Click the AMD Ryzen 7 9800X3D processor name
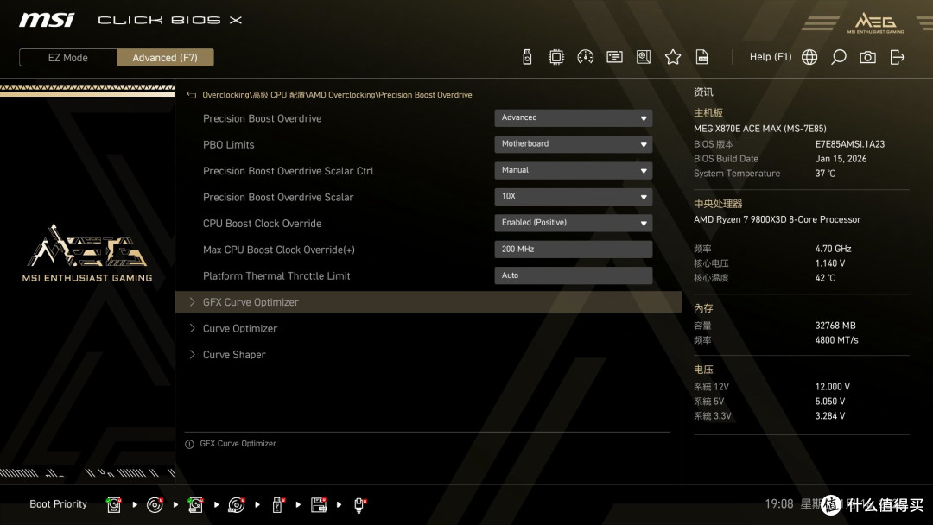The height and width of the screenshot is (525, 933). 777,219
